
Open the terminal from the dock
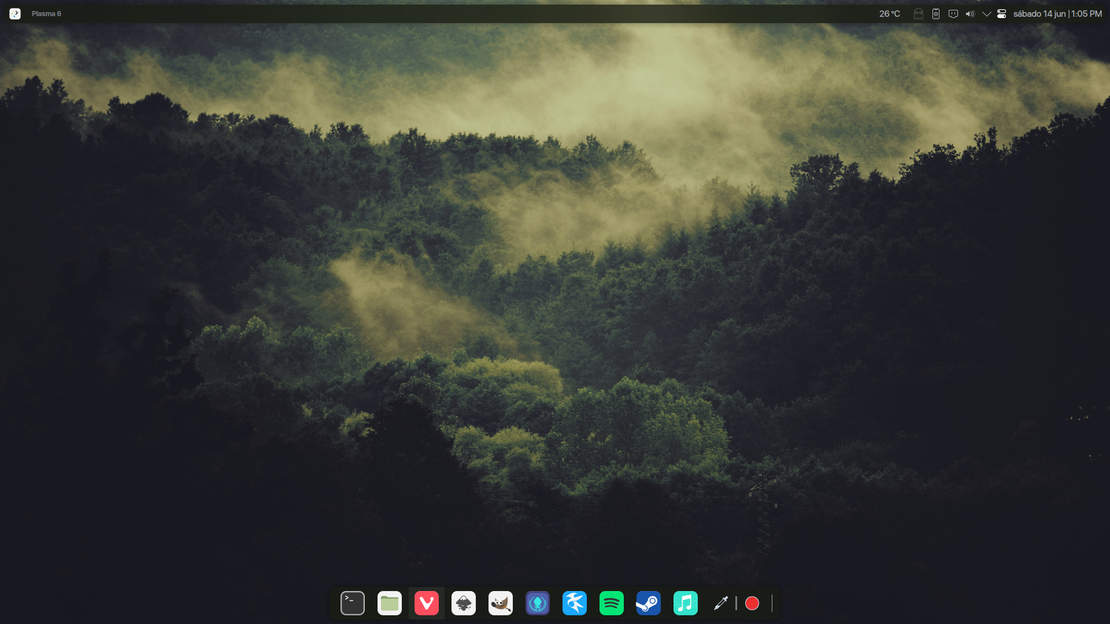click(353, 603)
